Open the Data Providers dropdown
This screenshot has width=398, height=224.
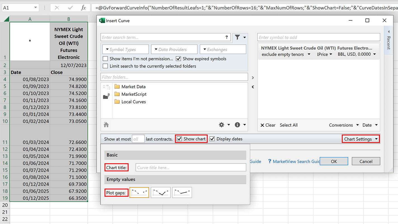click(174, 49)
